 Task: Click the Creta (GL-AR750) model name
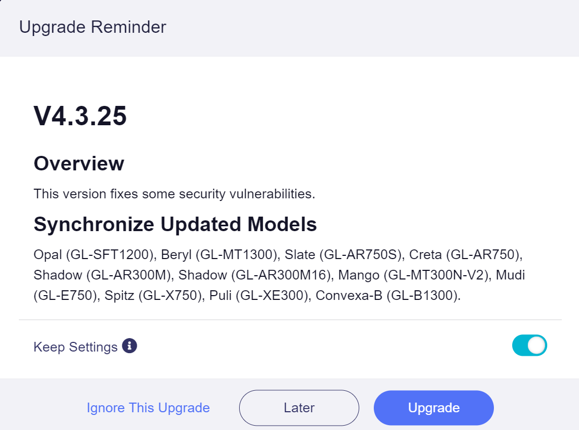coord(466,255)
